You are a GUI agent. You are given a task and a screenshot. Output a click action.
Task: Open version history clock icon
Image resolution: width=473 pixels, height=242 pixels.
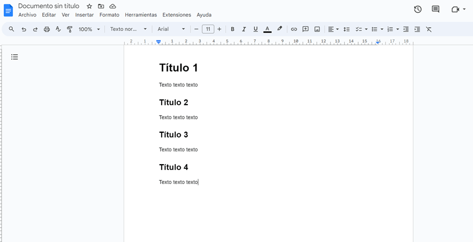(x=417, y=9)
